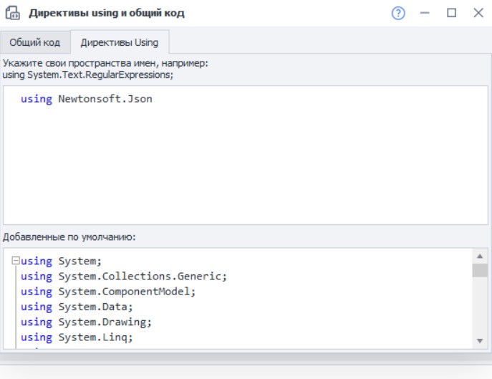Switch to the Общий код tab
Screen dimensions: 492x379
(35, 42)
